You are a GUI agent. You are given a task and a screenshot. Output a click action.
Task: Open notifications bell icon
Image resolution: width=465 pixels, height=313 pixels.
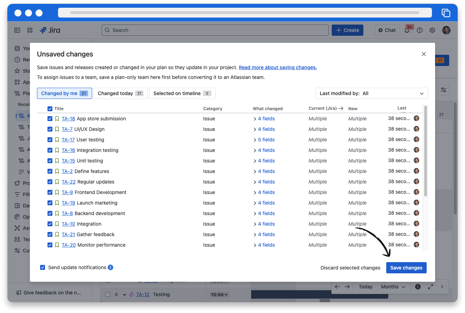click(x=407, y=30)
